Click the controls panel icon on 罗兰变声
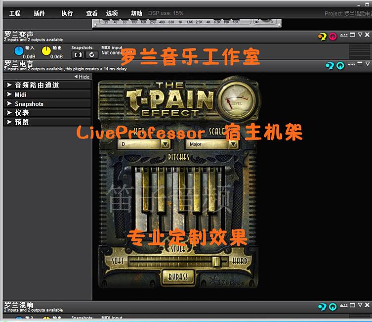 point(344,35)
